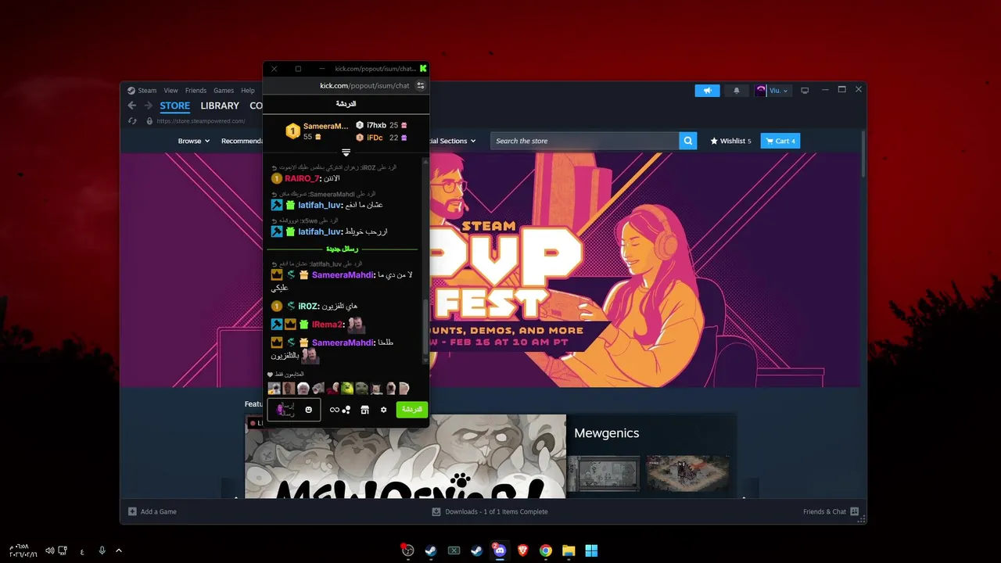Select the first emote in the emote row
The width and height of the screenshot is (1001, 563).
point(274,389)
